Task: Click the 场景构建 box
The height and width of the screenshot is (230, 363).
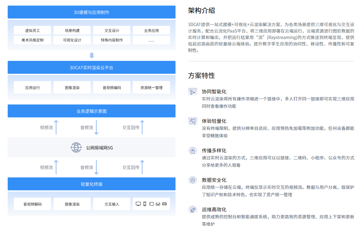Action: (72, 30)
